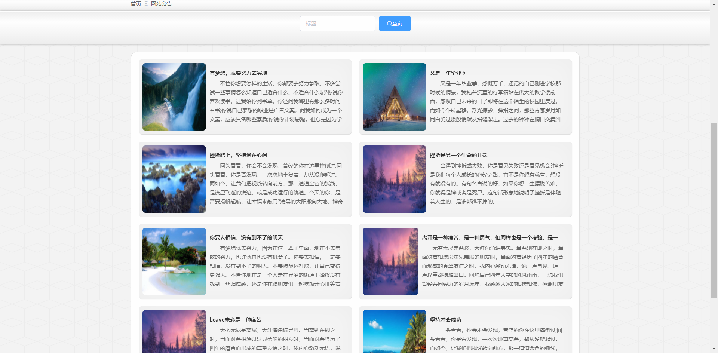Open article title 又是一年毕业季
Screen dimensions: 718x353
point(448,73)
